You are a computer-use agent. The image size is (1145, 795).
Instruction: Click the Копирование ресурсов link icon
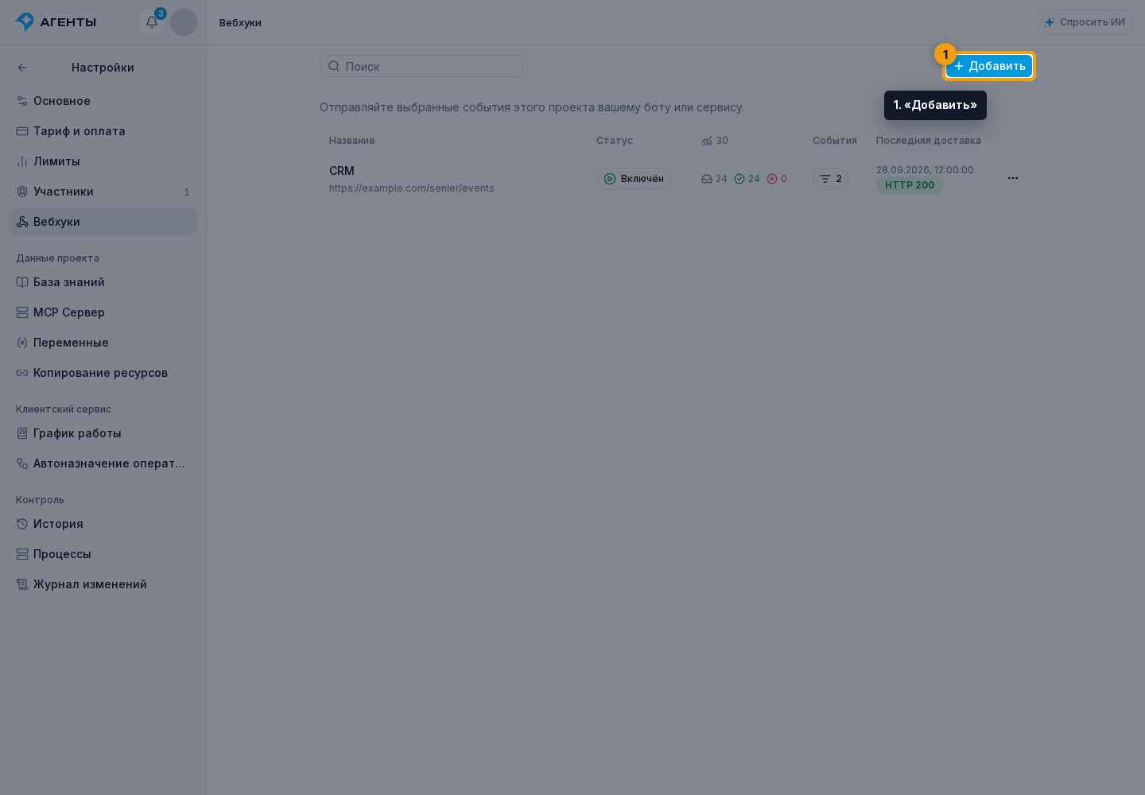click(x=22, y=373)
